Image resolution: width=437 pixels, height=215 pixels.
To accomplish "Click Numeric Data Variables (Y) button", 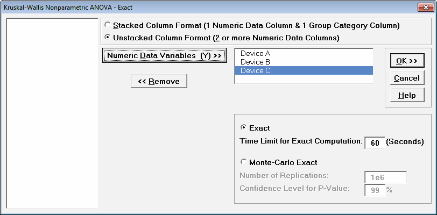I will [164, 55].
